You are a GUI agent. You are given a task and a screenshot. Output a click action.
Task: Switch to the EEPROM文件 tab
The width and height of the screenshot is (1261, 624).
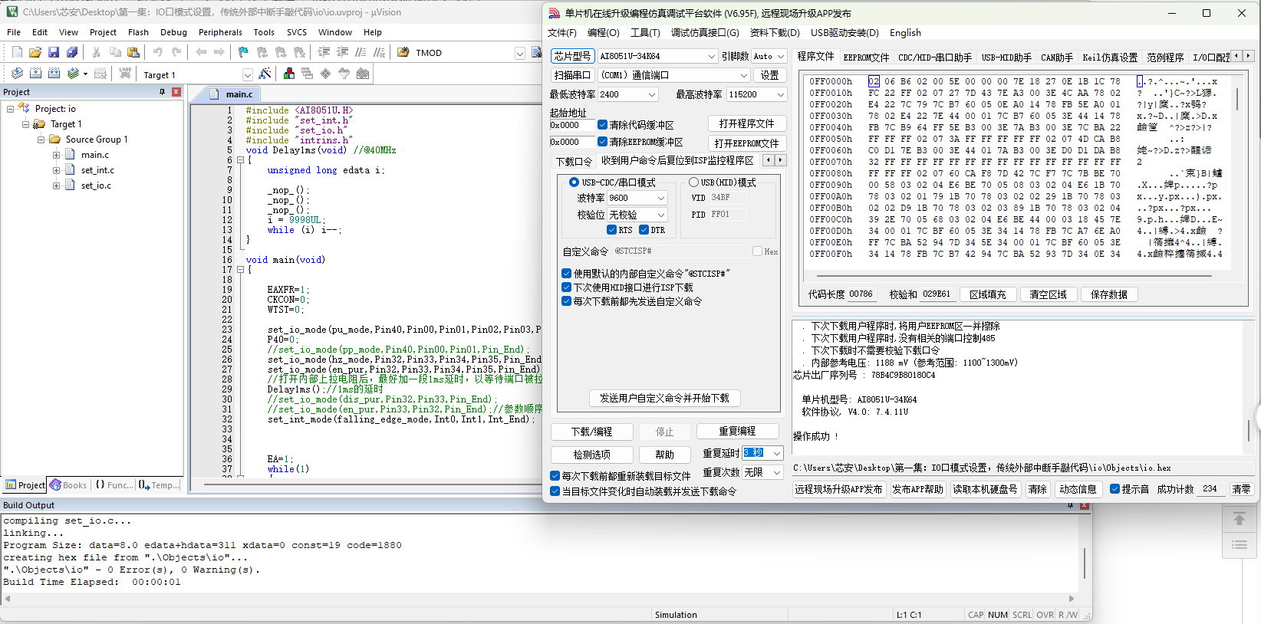pos(866,57)
